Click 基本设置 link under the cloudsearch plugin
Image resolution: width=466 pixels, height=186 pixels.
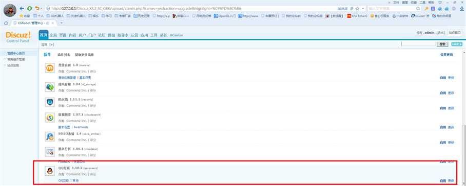[x=64, y=127]
